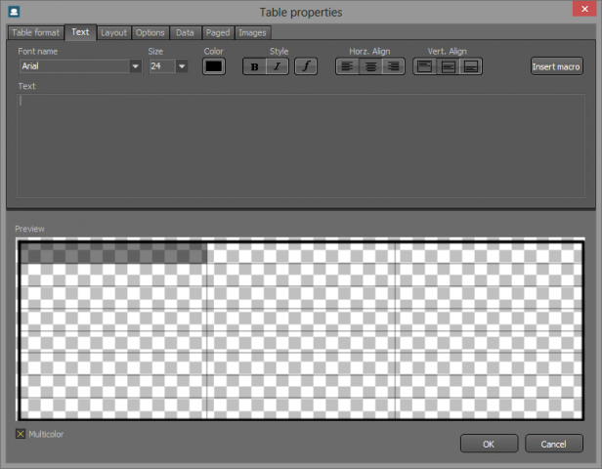Click the Cancel button
This screenshot has width=602, height=469.
point(553,444)
